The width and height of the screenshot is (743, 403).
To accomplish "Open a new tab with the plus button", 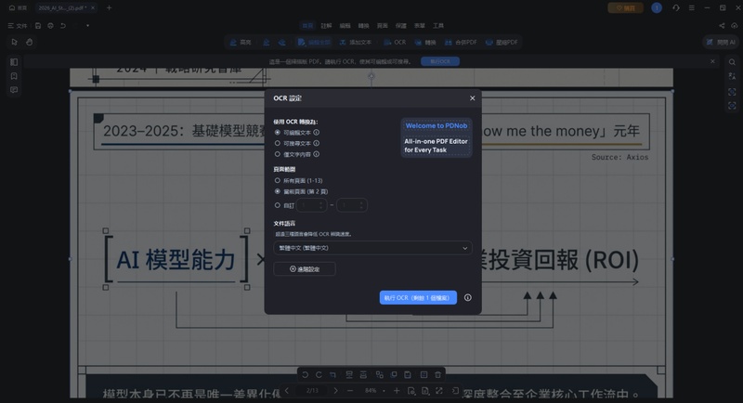I will (x=109, y=7).
